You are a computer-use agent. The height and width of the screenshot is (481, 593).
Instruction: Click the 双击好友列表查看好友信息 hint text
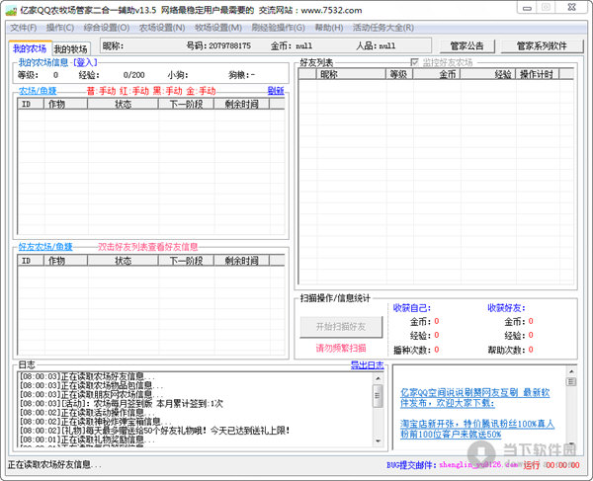148,247
